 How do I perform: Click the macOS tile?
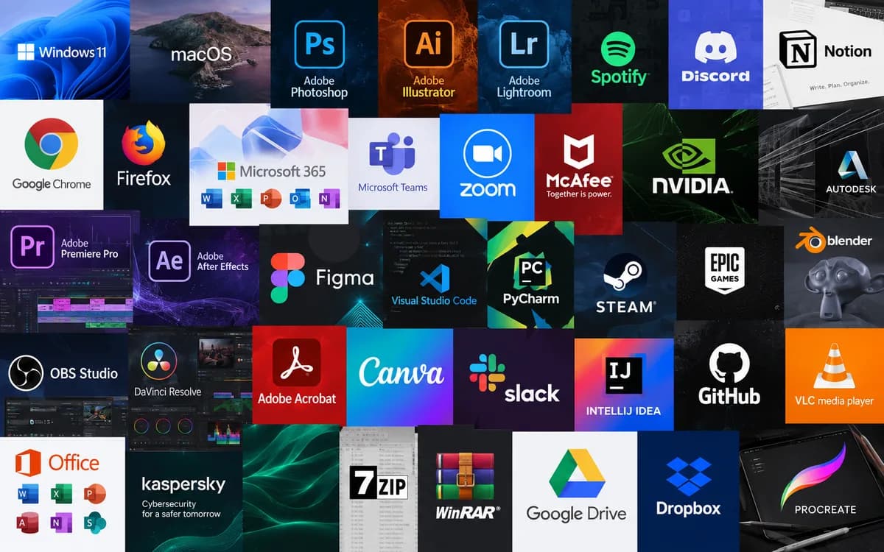(200, 50)
